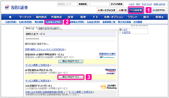Image resolution: width=169 pixels, height=98 pixels.
Task: Open the ヘルプ link in the top header
Action: tap(131, 4)
